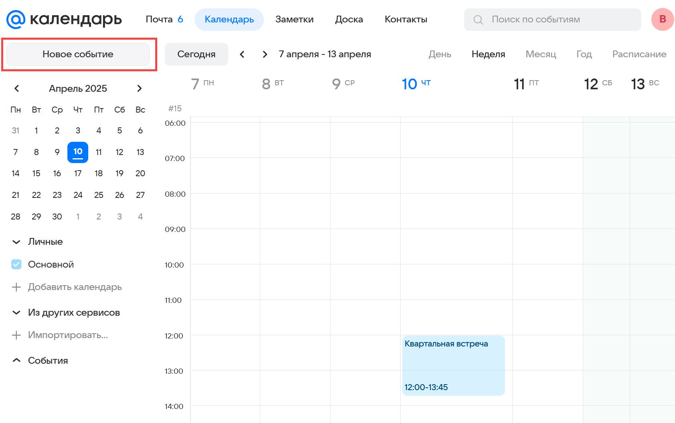Go to next week with right arrow

point(265,54)
